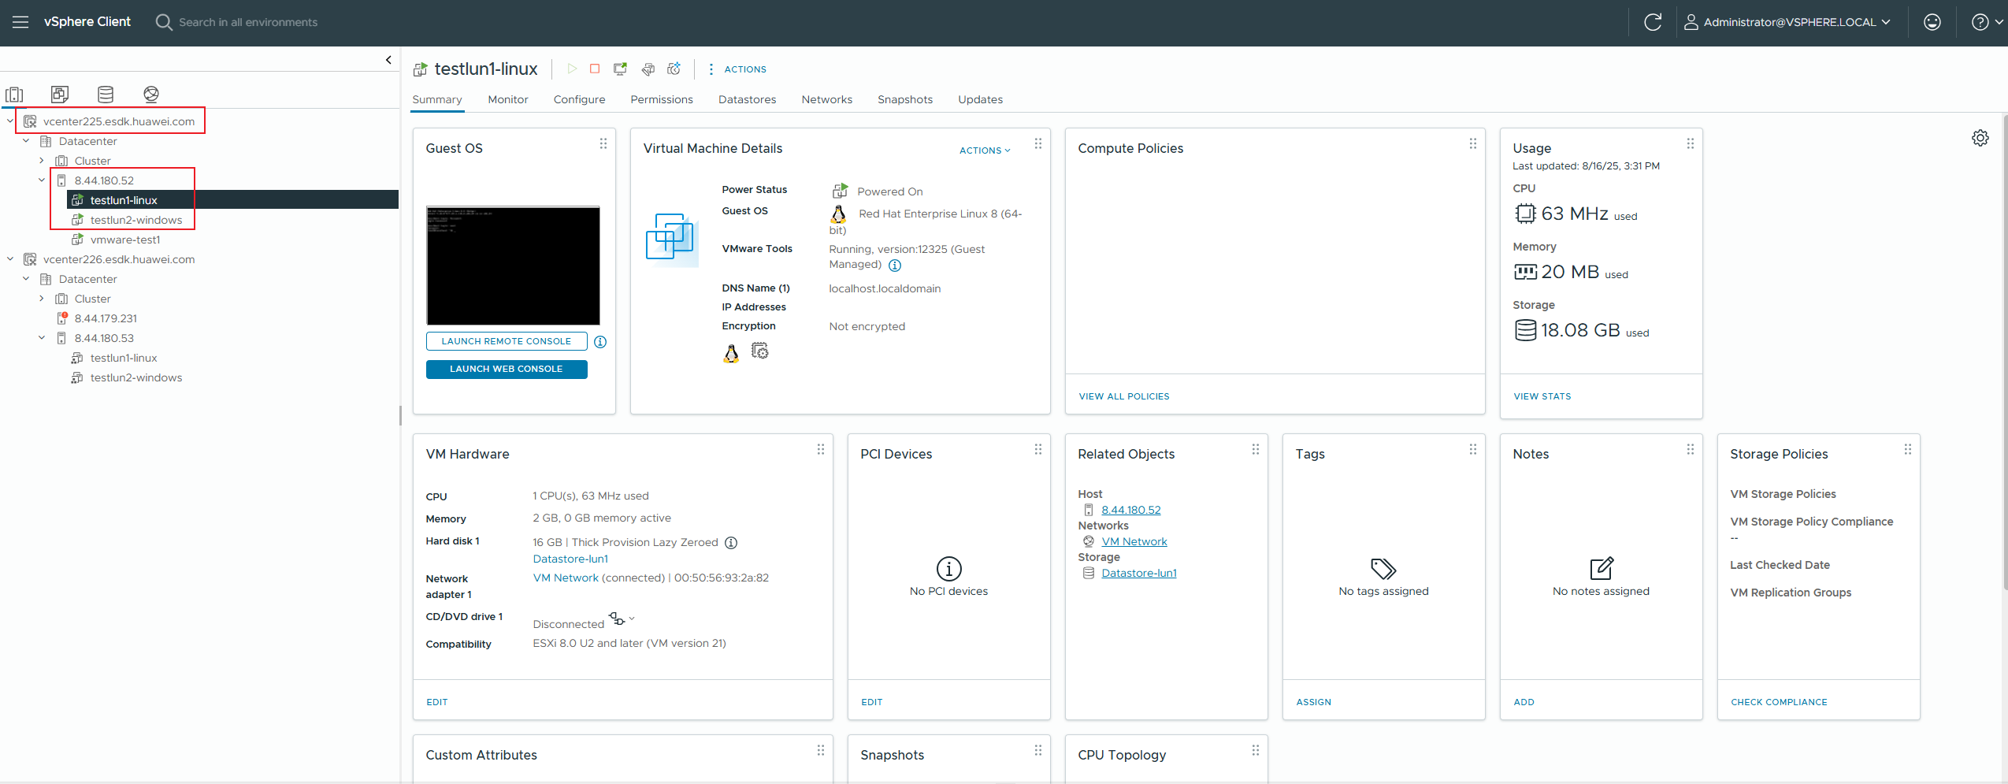Screen dimensions: 2008x784
Task: Open host link 8.44.180.52 in Related Objects
Action: coord(1130,510)
